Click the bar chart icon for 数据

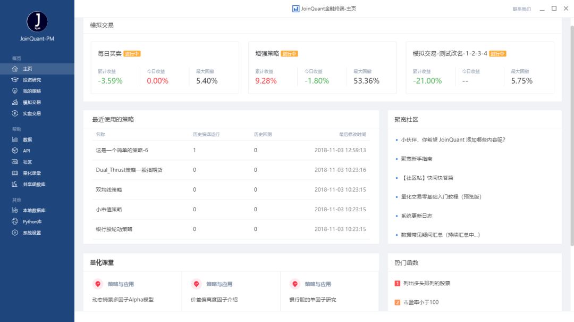pos(15,139)
